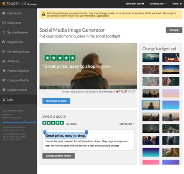Select the dark starry night background

[x=151, y=129]
